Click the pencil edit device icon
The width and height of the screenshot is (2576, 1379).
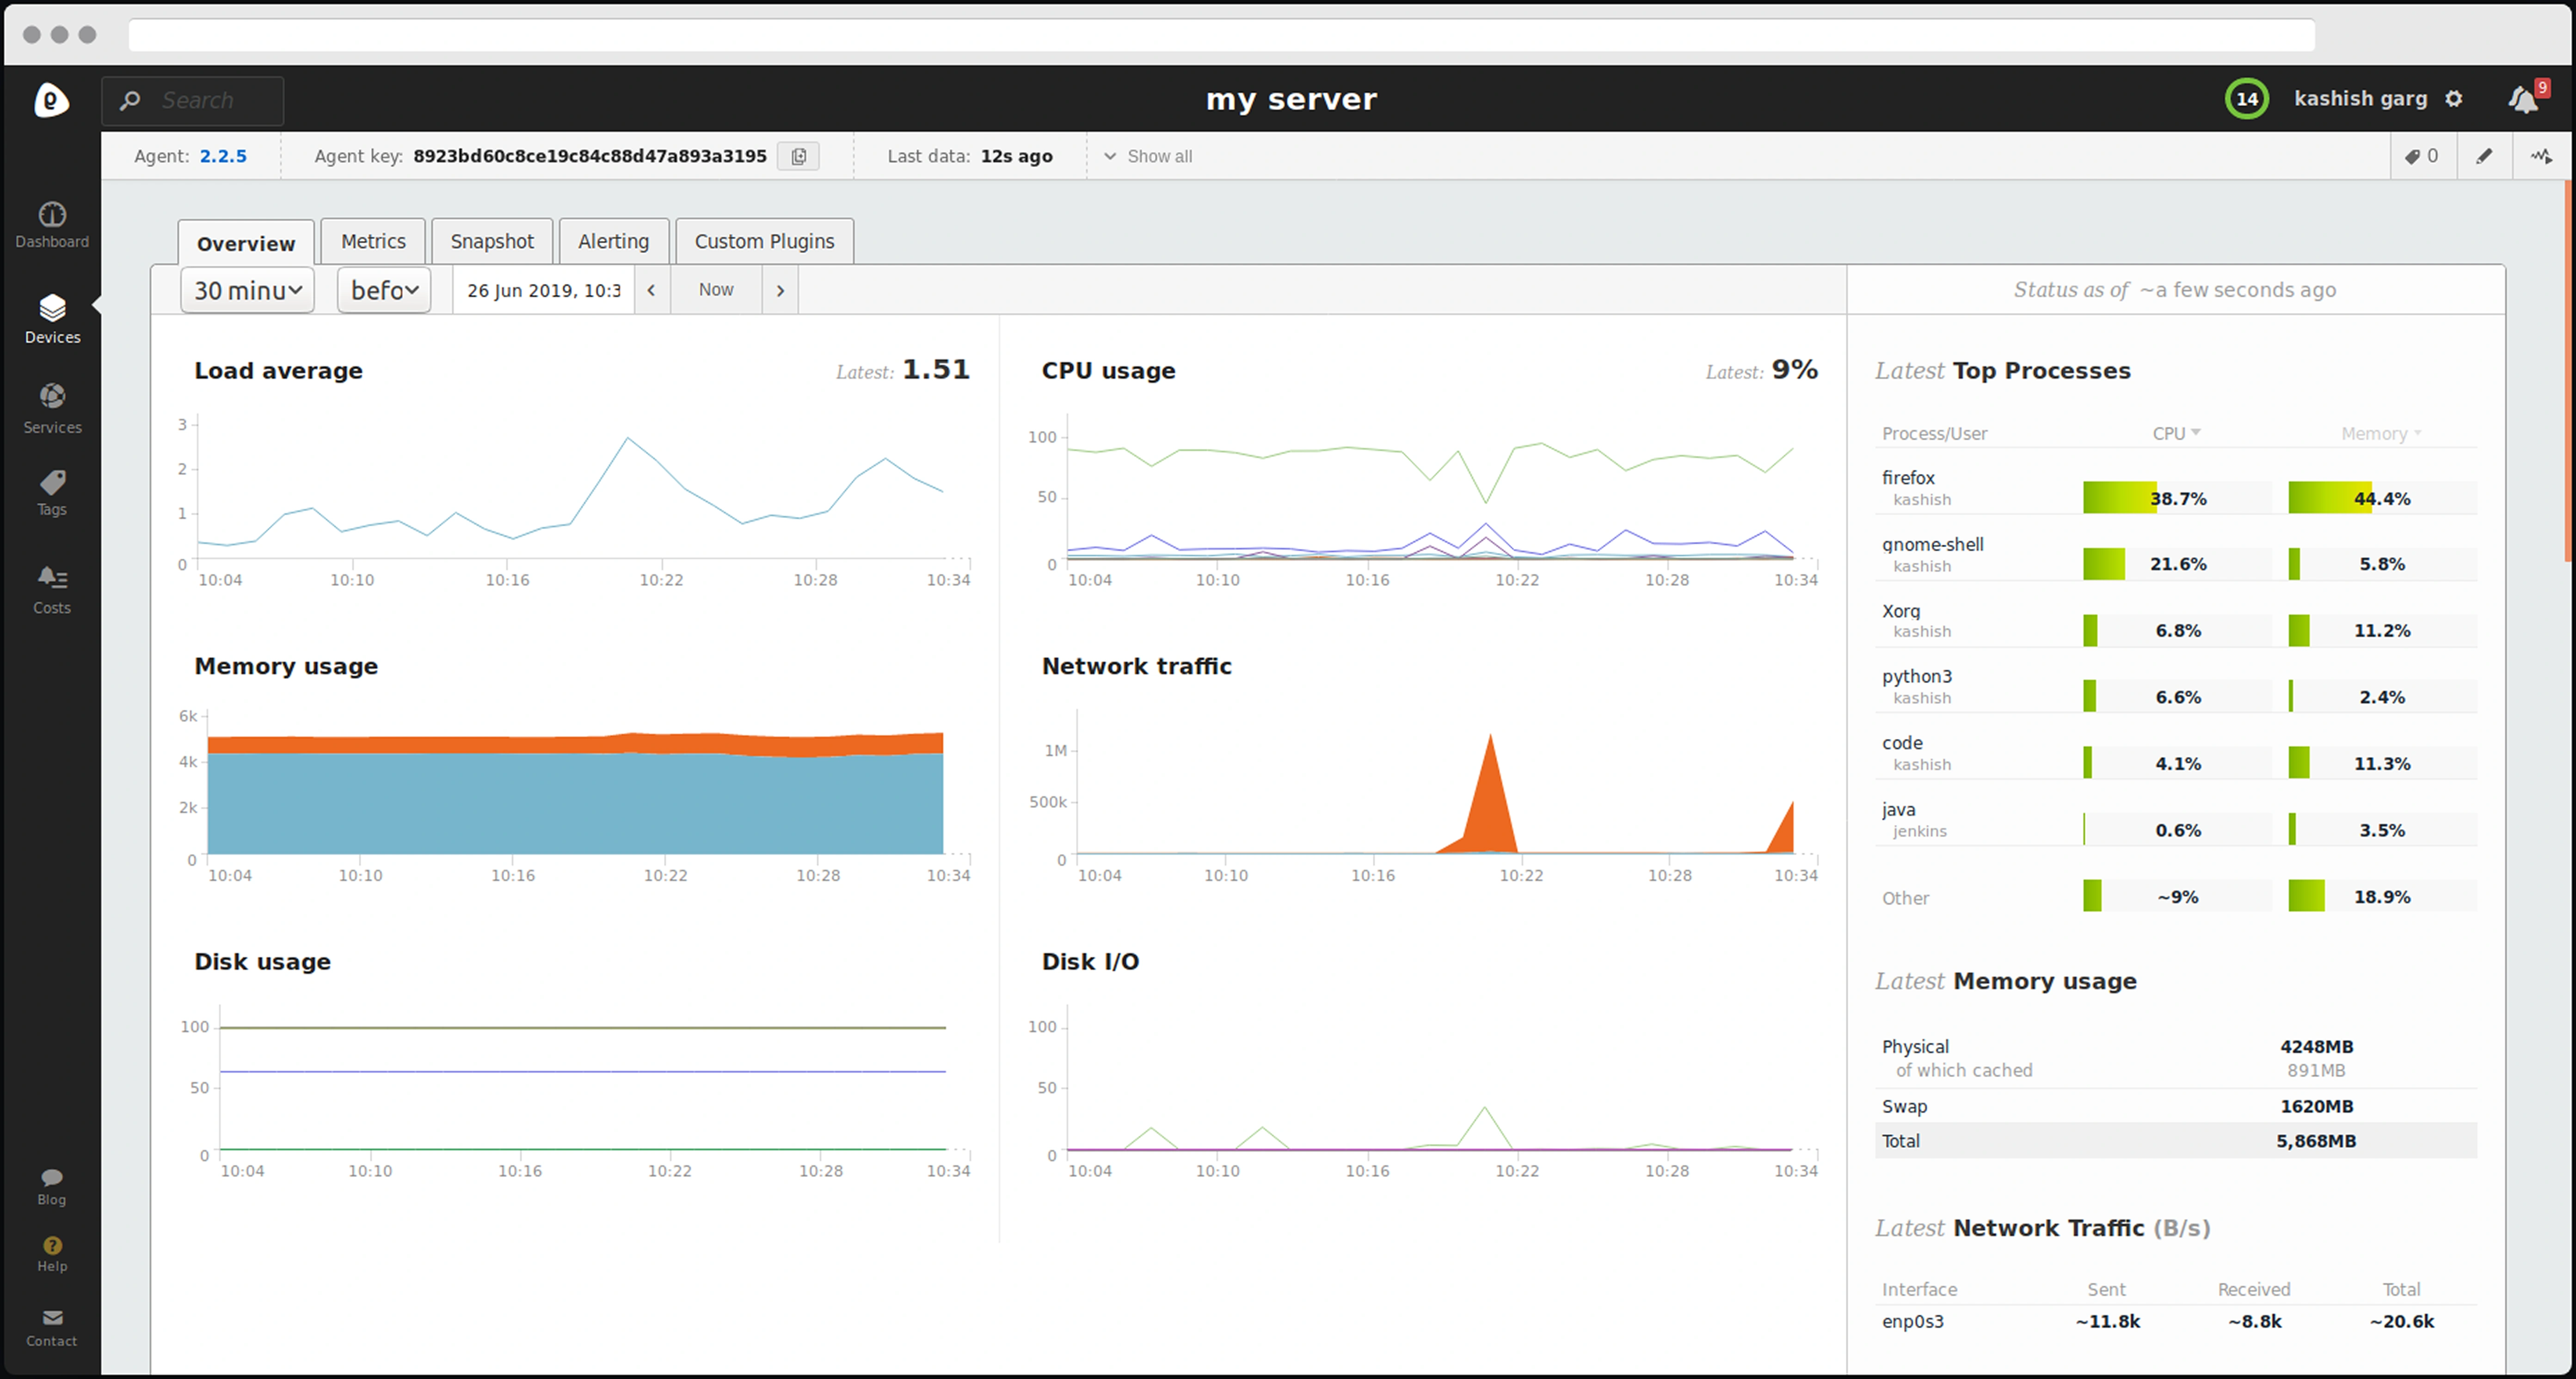coord(2484,156)
